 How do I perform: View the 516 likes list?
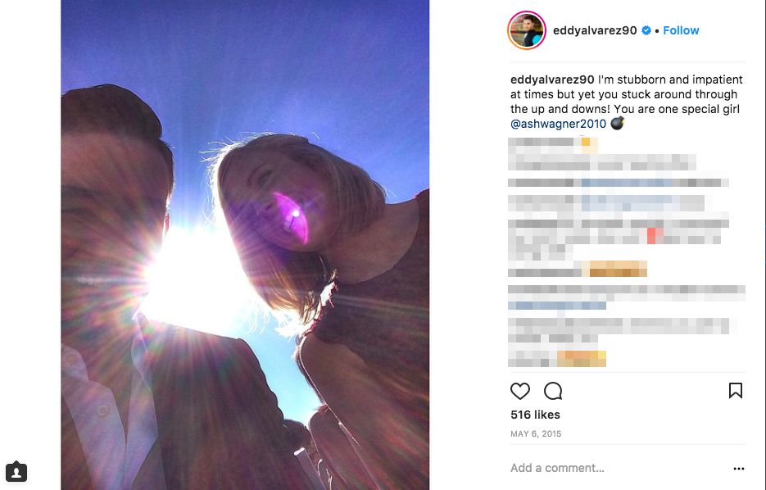(x=535, y=415)
